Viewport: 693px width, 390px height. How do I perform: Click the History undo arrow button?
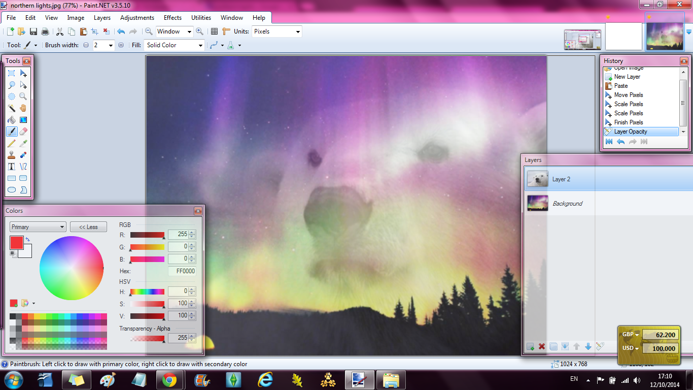tap(620, 142)
